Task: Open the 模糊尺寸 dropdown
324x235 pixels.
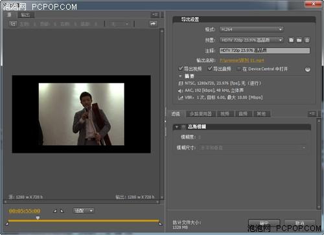Action: (x=253, y=148)
